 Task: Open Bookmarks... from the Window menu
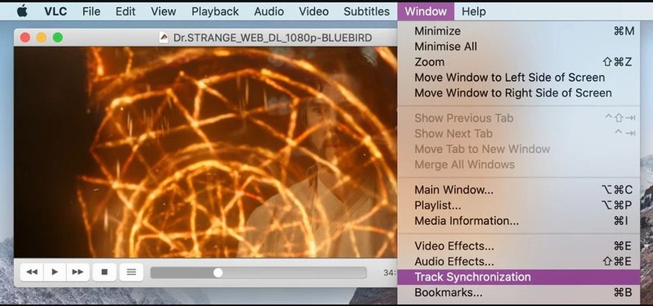(x=519, y=293)
